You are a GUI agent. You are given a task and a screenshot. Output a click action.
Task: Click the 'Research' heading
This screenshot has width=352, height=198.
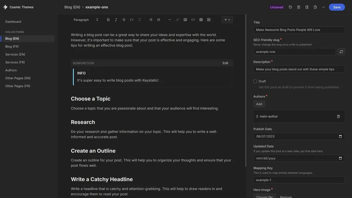point(83,122)
